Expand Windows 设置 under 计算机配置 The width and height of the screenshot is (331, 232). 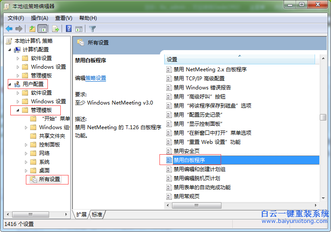click(x=18, y=67)
